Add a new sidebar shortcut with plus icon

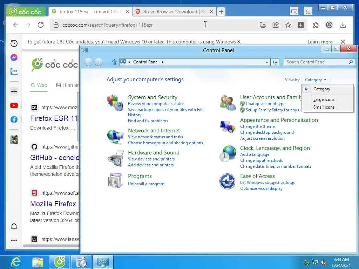tap(14, 91)
